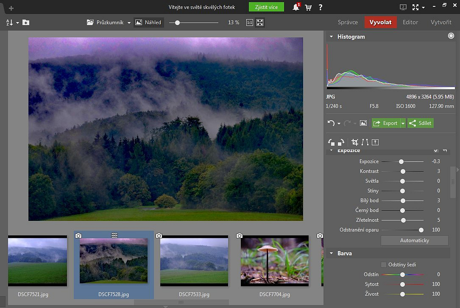
Task: Switch to the Editor tab
Action: pyautogui.click(x=410, y=22)
